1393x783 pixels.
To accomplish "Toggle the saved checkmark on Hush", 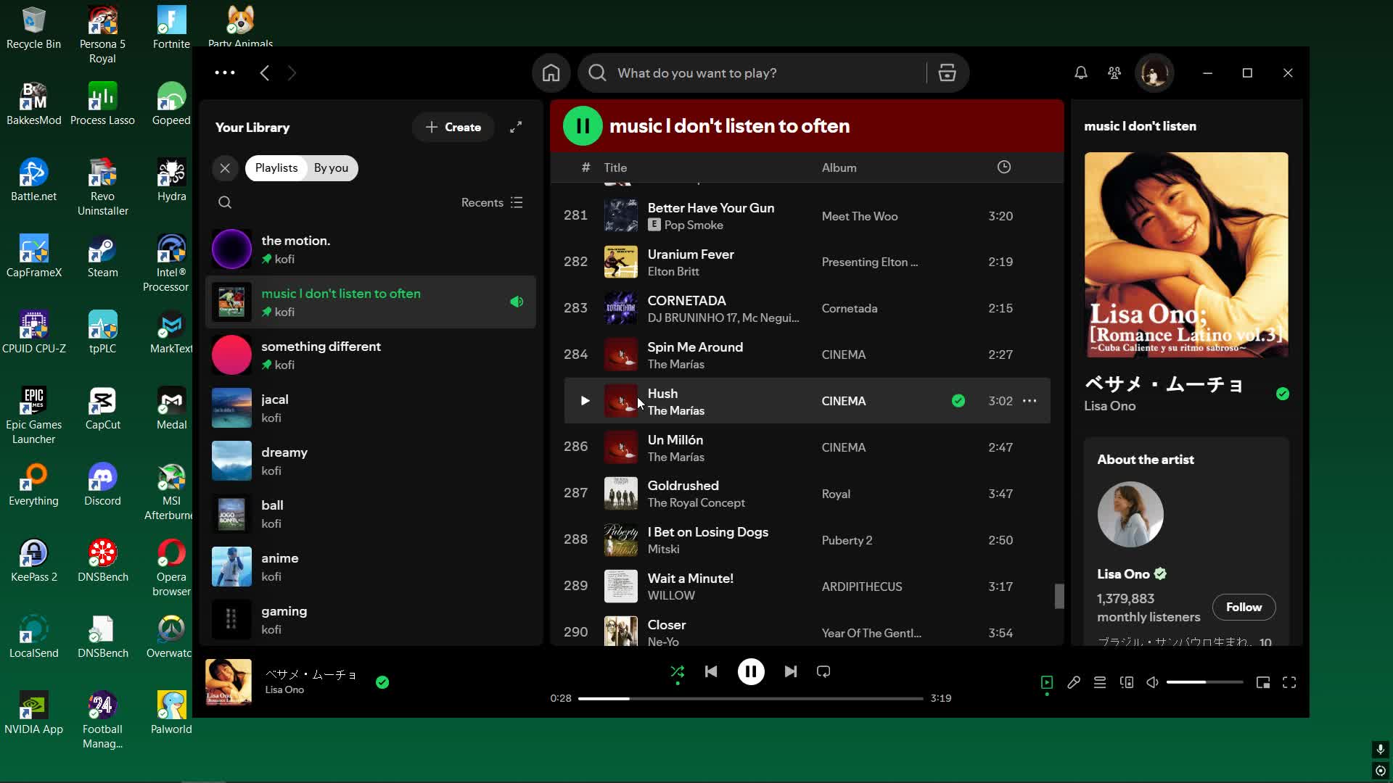I will point(958,401).
